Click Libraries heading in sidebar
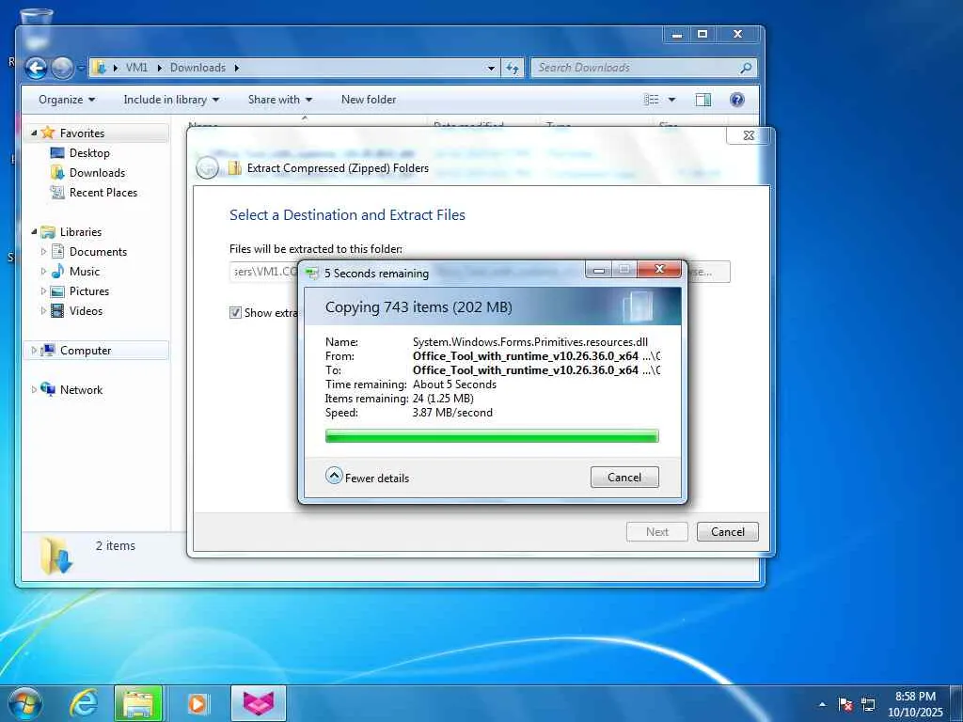Viewport: 963px width, 722px height. pyautogui.click(x=81, y=232)
